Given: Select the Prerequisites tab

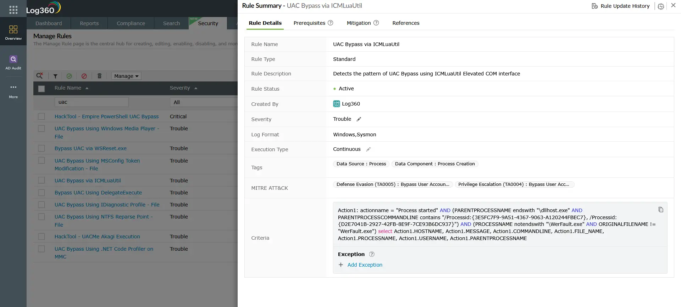Looking at the screenshot, I should click(x=309, y=23).
